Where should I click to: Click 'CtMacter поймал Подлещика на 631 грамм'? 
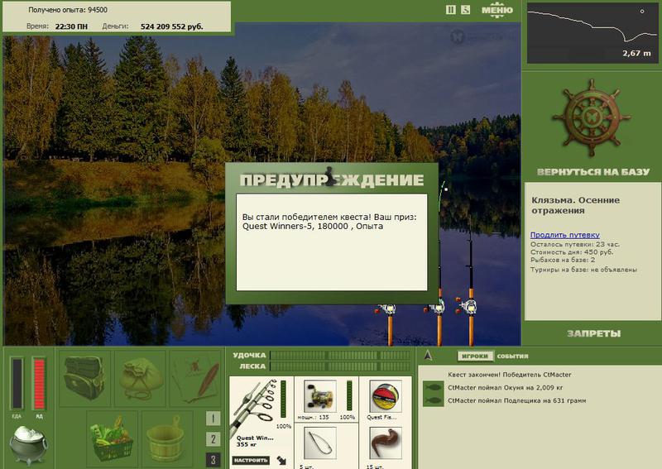[x=516, y=400]
